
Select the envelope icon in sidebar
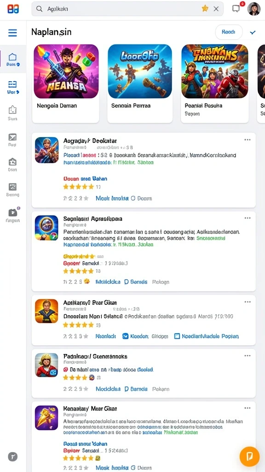pyautogui.click(x=12, y=137)
